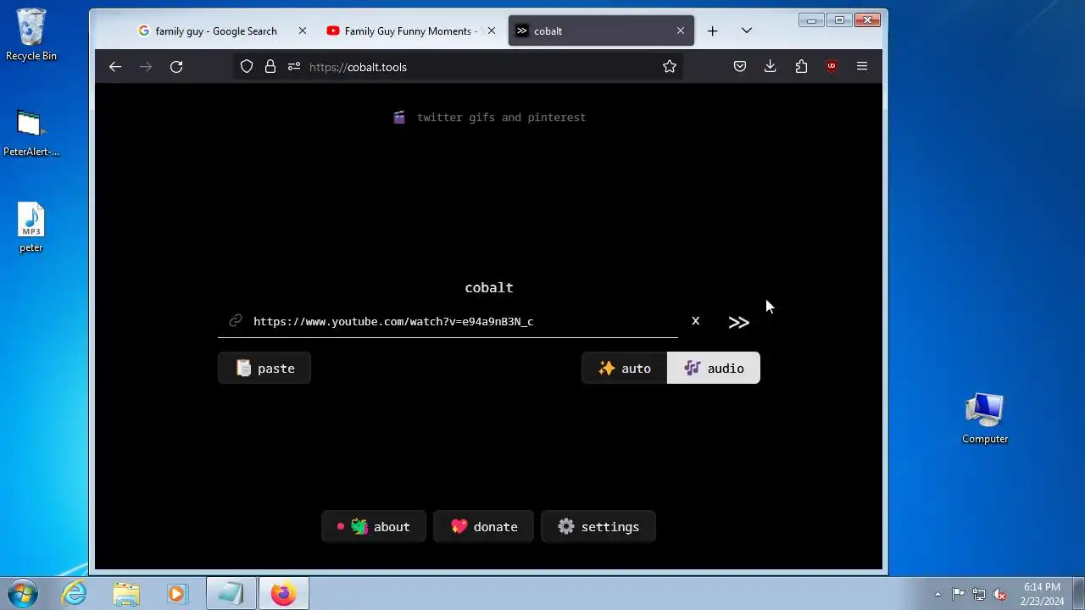
Task: Click the 6:14 PM clock
Action: 1043,594
